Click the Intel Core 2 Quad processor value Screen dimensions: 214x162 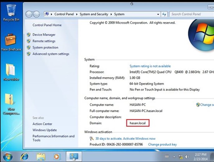click(x=172, y=72)
